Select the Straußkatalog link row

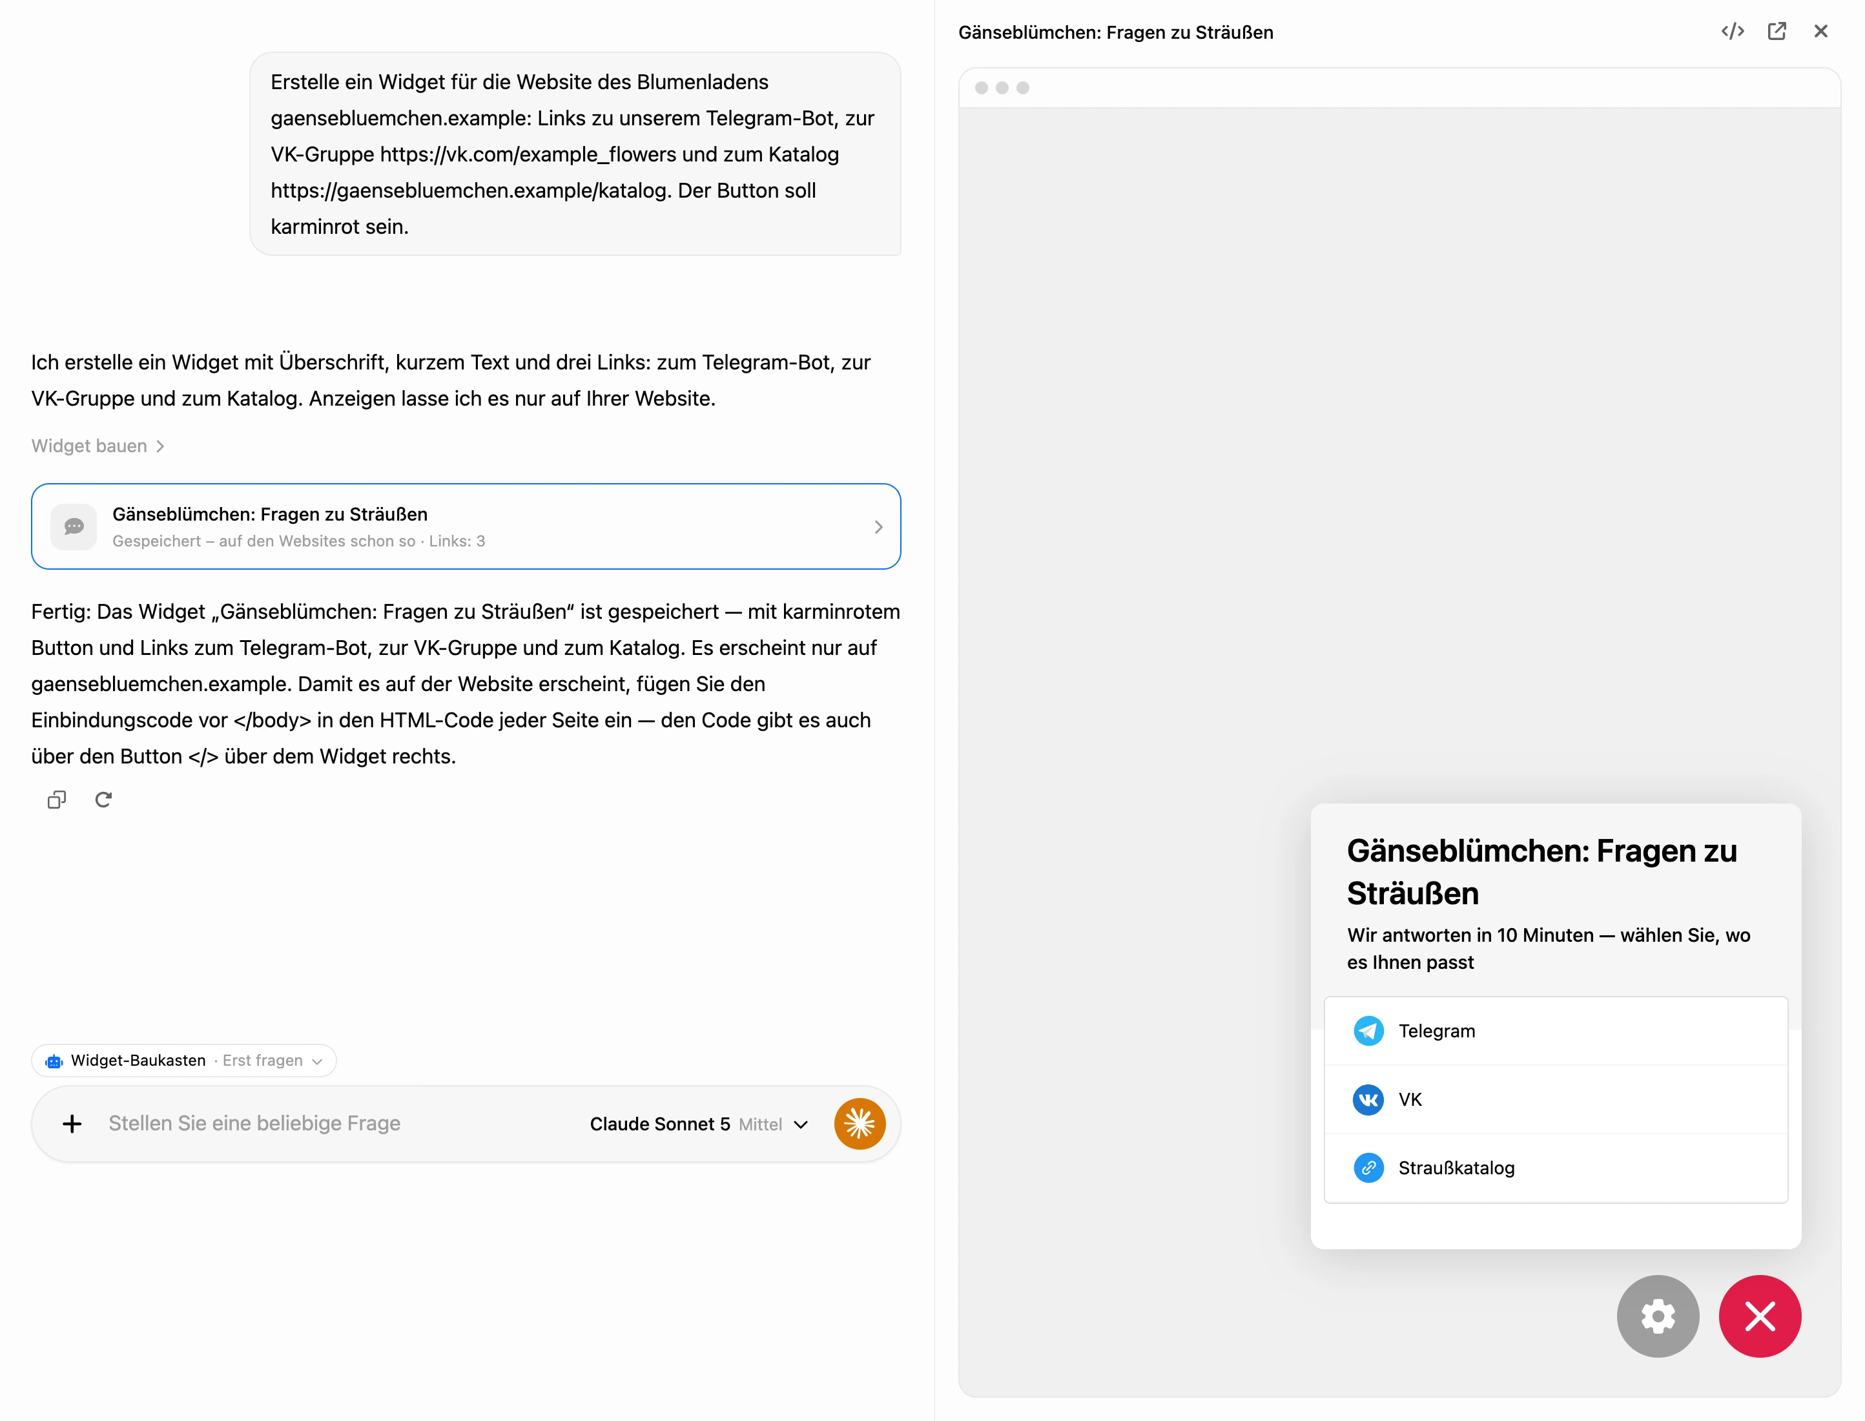(1556, 1168)
